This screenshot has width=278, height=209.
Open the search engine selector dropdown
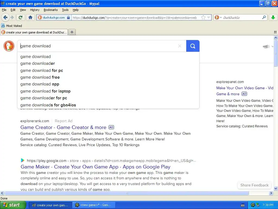pos(218,17)
